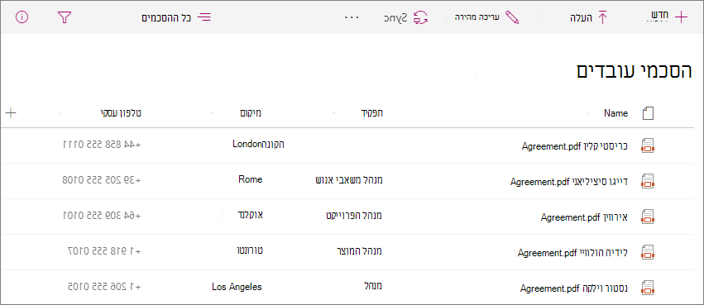The height and width of the screenshot is (305, 704).
Task: Click the הסכמי עובדים library title
Action: [635, 72]
